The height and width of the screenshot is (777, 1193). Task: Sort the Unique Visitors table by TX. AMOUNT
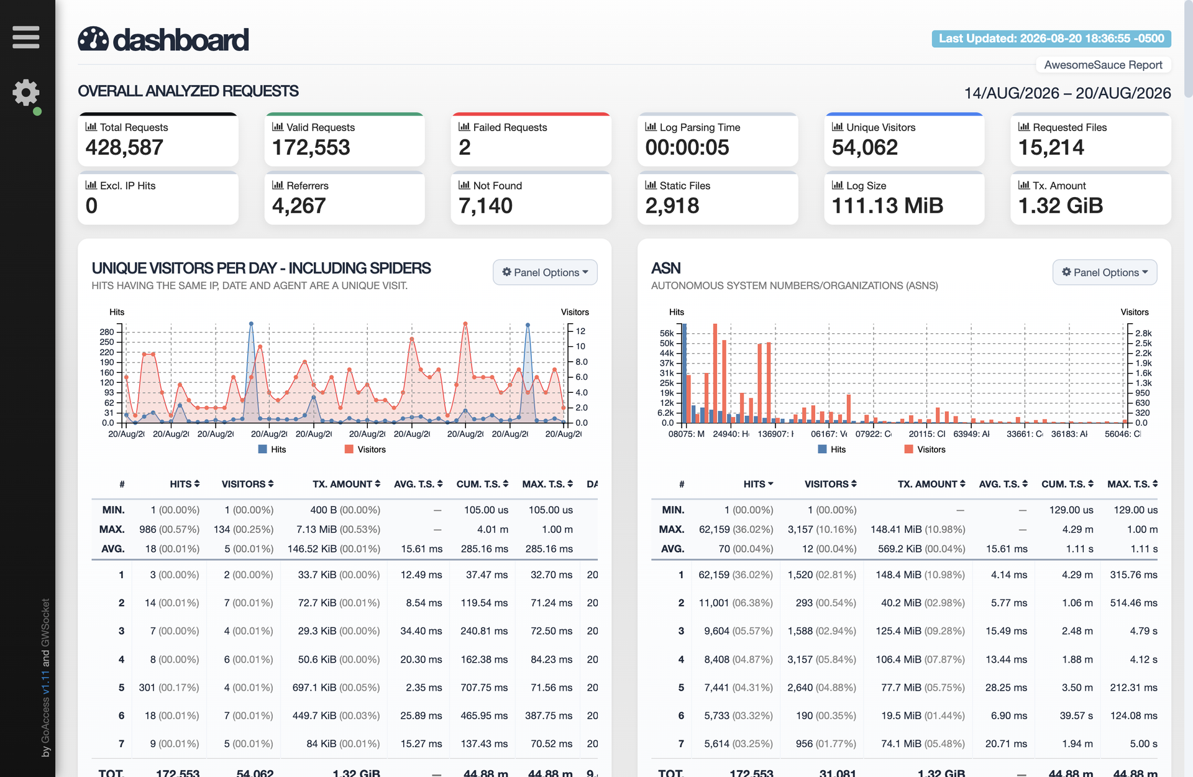(346, 484)
